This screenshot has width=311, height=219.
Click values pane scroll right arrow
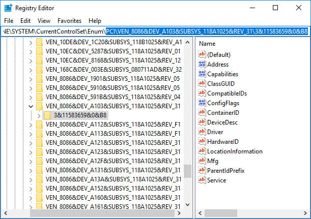pyautogui.click(x=305, y=213)
